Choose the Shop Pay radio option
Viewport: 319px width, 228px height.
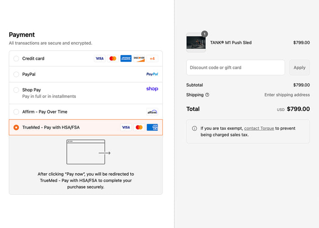(x=16, y=90)
